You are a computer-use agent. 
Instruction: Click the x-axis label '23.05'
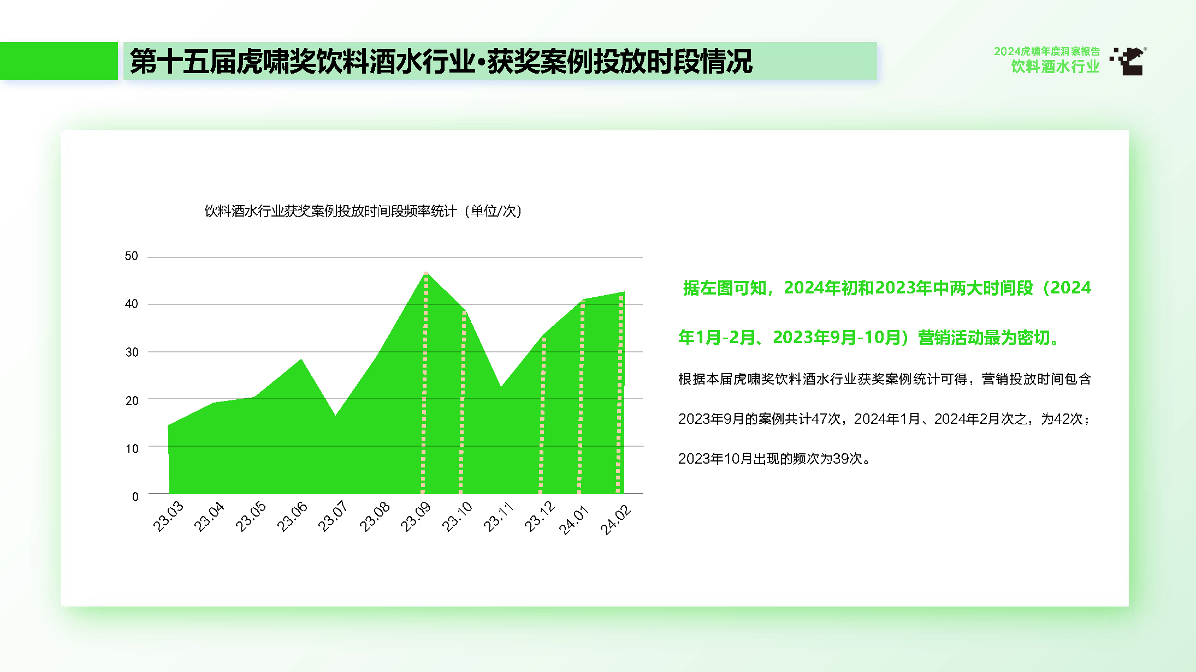pos(251,517)
